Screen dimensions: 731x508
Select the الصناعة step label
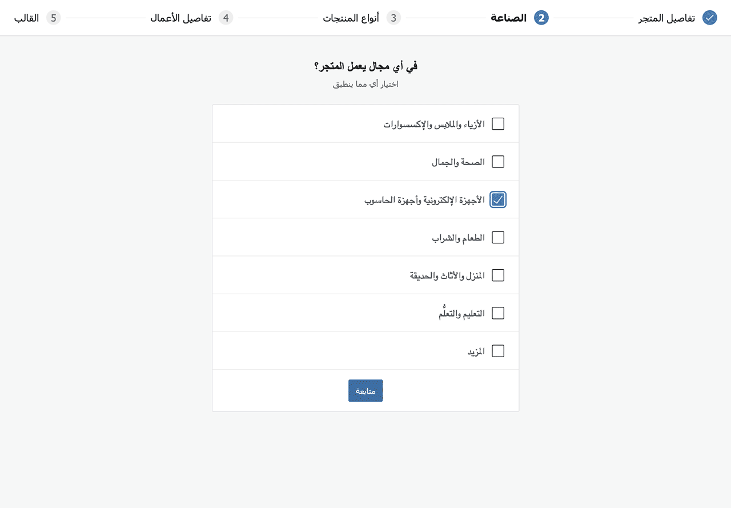pyautogui.click(x=508, y=18)
